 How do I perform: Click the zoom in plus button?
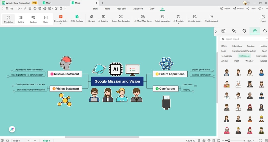[244, 141]
